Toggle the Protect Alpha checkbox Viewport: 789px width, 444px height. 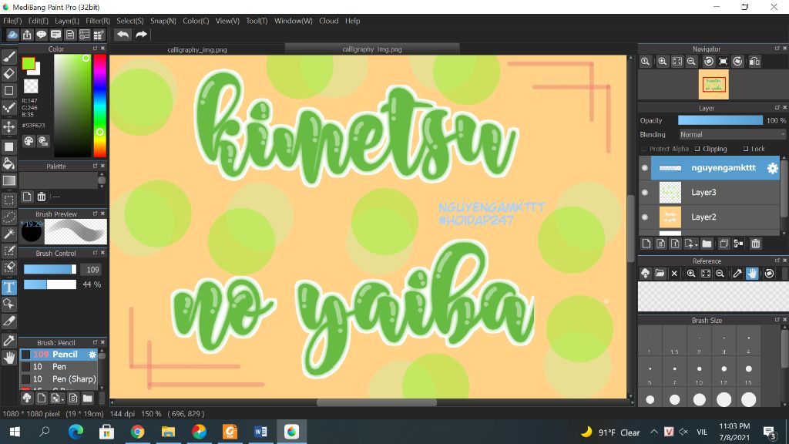[643, 149]
